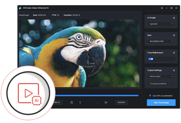The image size is (181, 123).
Task: Browse output folder with three-dots button
Action: point(172,84)
